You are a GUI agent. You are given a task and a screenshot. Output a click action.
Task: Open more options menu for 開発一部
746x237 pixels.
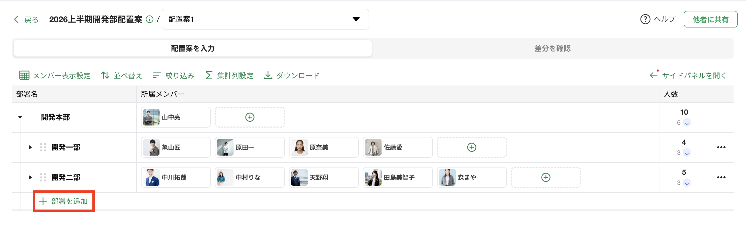[721, 148]
